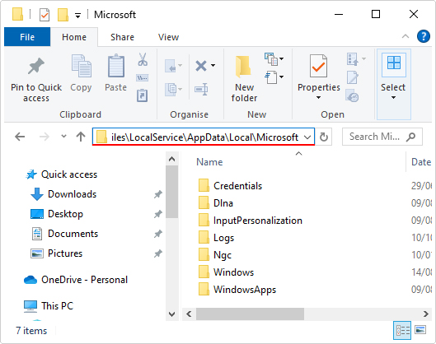Sort by the Name column header
This screenshot has height=344, width=436.
pos(209,162)
